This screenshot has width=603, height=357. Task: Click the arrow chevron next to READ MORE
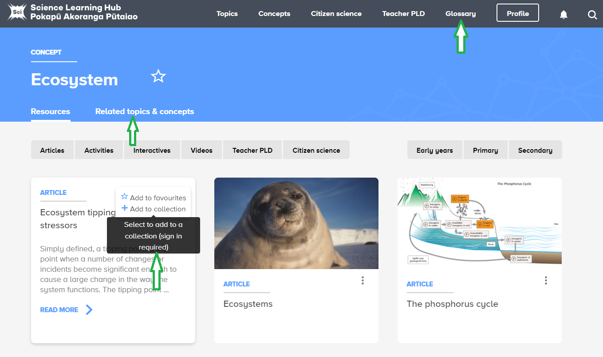coord(88,309)
